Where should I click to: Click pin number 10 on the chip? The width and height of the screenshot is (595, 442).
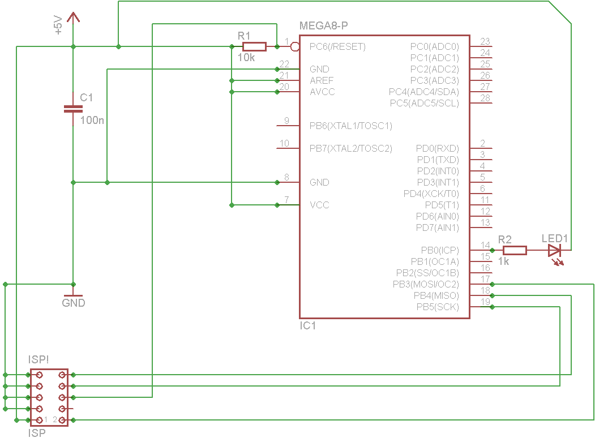[284, 143]
